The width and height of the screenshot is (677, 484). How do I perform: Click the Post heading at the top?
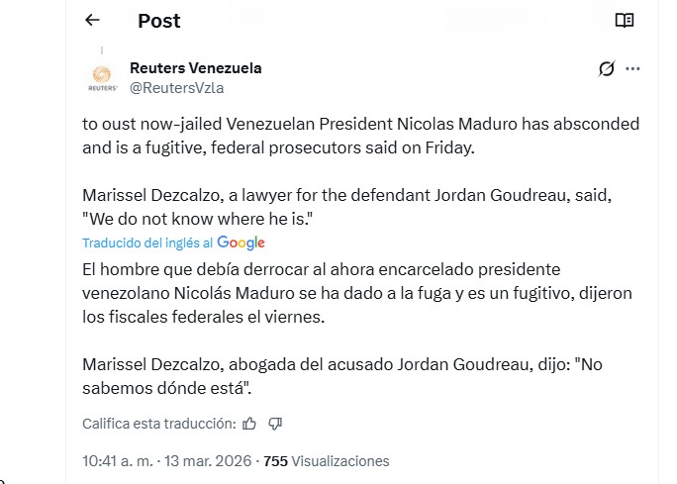pos(158,20)
